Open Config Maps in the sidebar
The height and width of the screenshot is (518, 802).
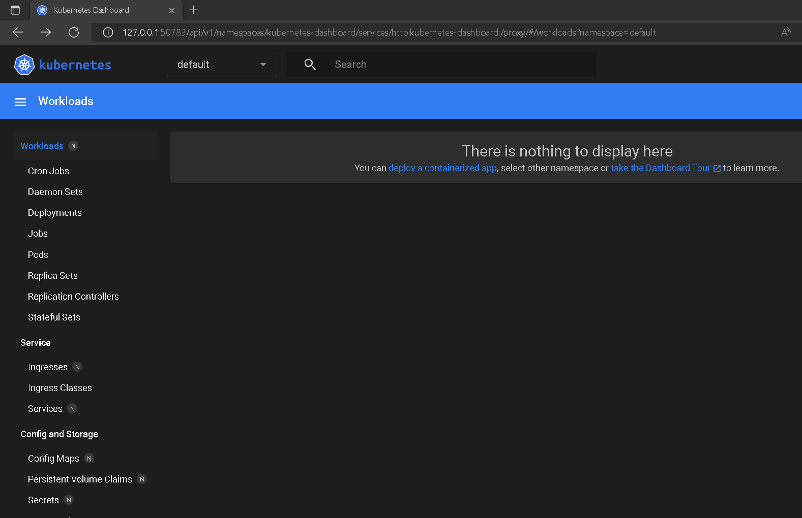click(x=53, y=459)
